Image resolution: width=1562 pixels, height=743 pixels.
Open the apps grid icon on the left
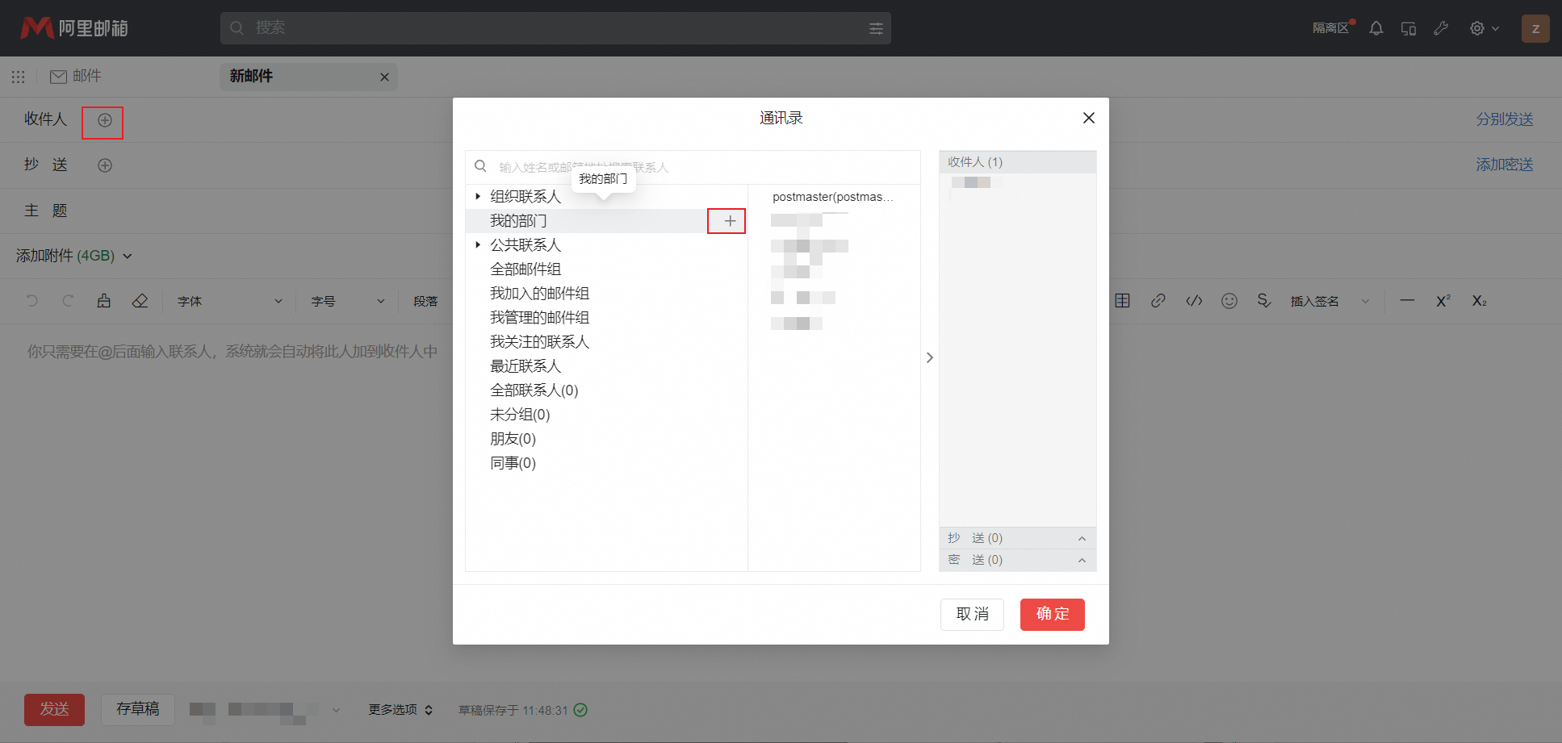[18, 76]
